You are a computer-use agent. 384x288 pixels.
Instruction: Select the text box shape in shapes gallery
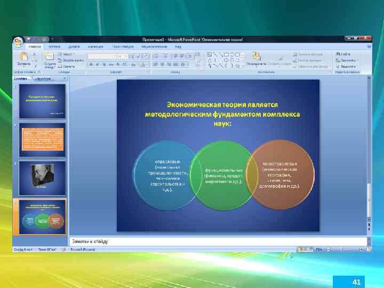(x=210, y=54)
